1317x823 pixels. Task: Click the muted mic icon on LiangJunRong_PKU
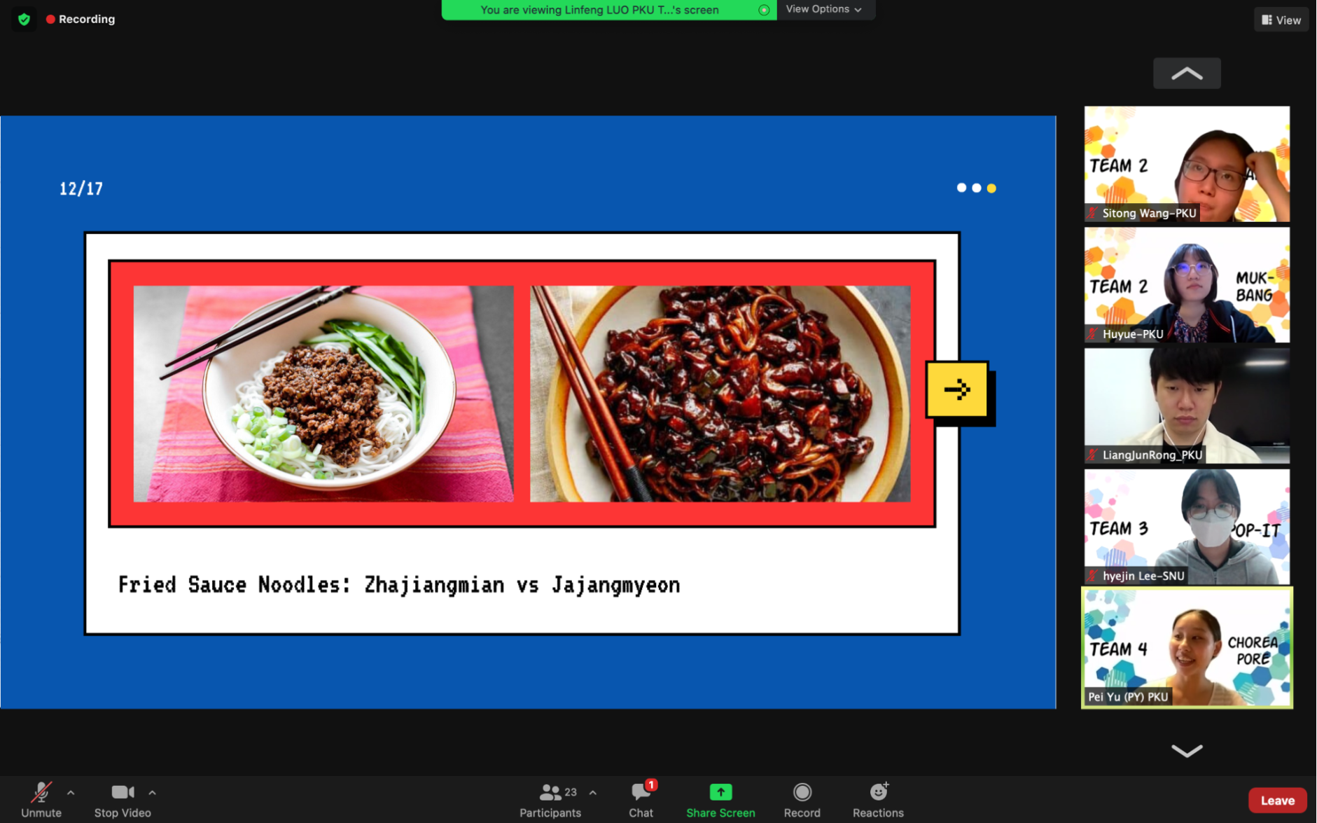(x=1093, y=455)
